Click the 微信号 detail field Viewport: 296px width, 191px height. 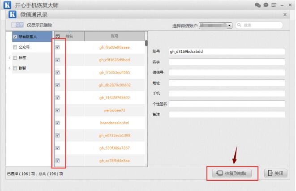coord(227,72)
